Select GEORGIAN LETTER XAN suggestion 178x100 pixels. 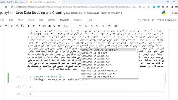(109, 53)
